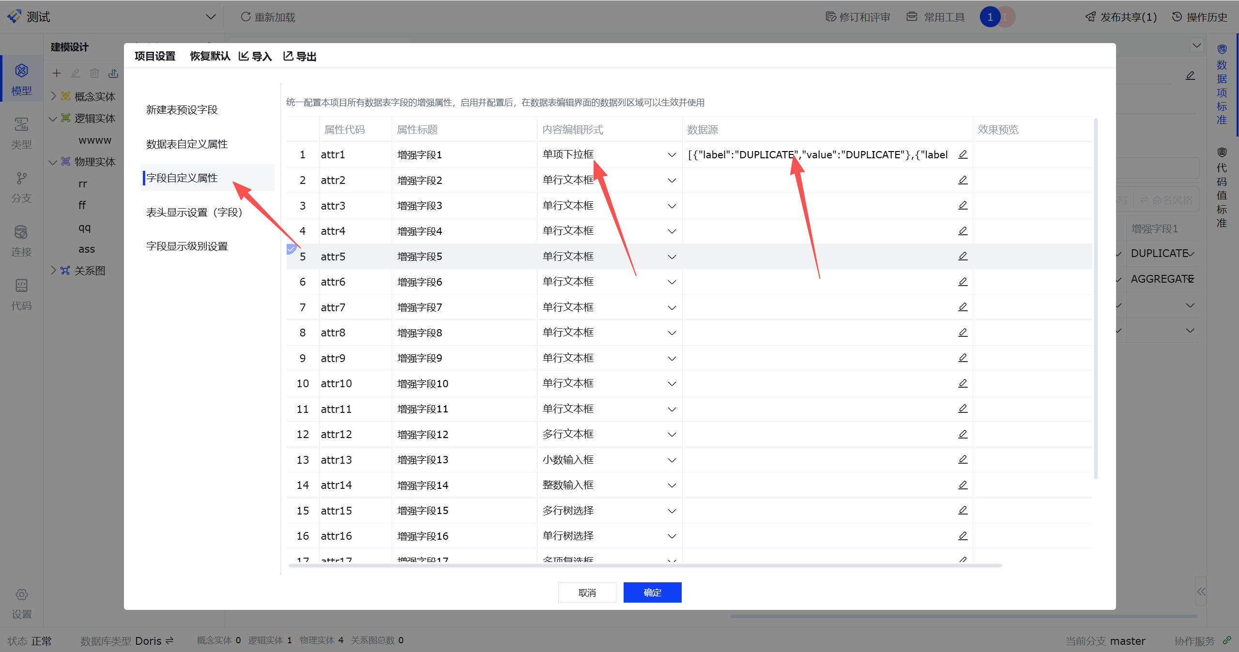1239x652 pixels.
Task: Open the 连接 connection sidebar icon
Action: [21, 232]
